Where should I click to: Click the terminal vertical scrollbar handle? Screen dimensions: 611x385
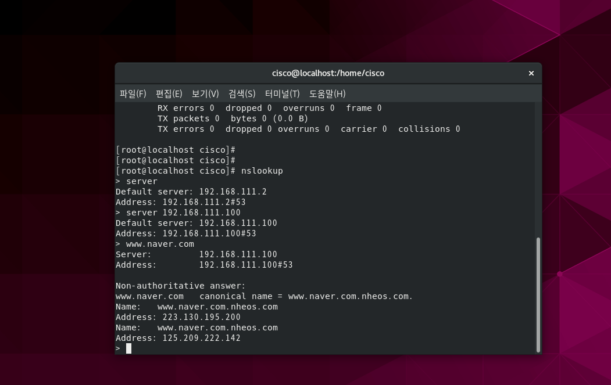coord(538,294)
